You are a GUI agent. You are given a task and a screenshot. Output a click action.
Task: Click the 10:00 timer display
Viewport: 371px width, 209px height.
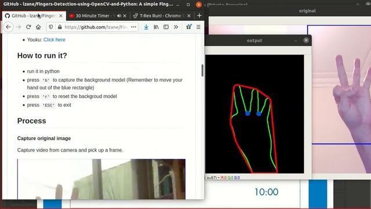(x=267, y=192)
